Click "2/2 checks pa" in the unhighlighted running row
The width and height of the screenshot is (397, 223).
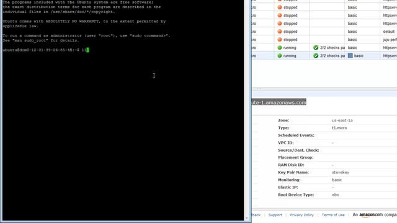332,48
